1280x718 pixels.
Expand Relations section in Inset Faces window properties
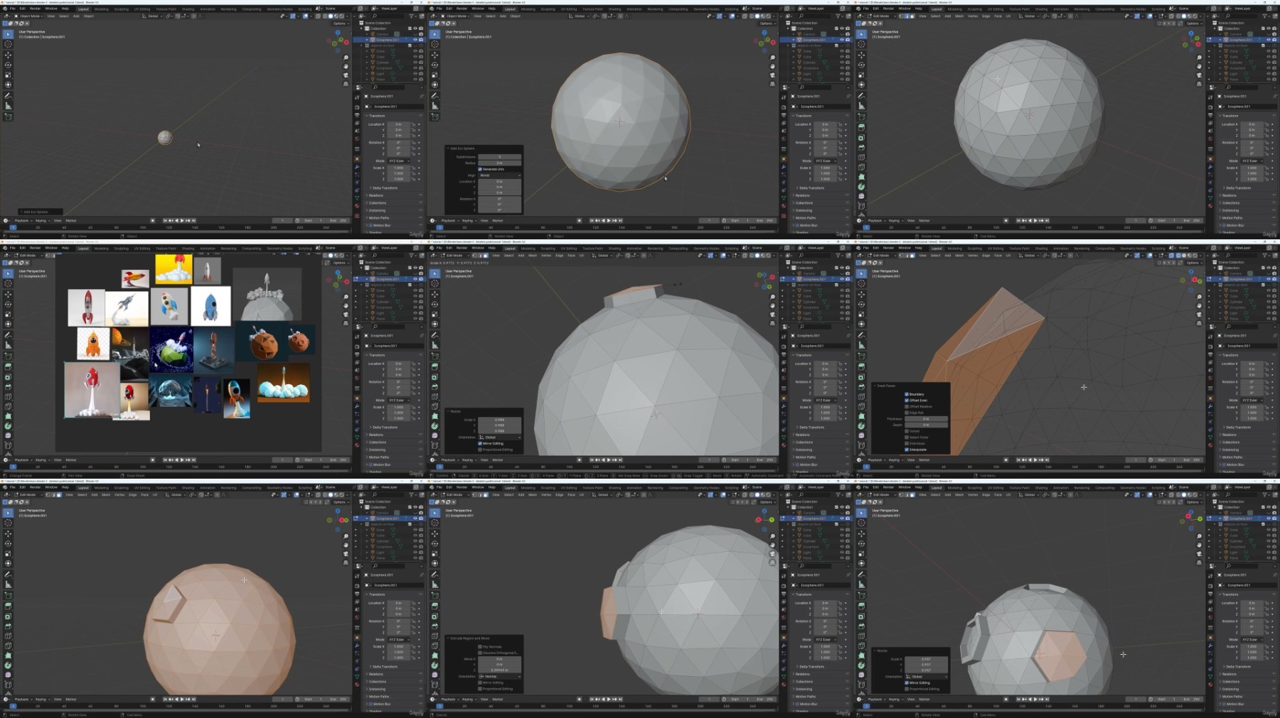1229,435
